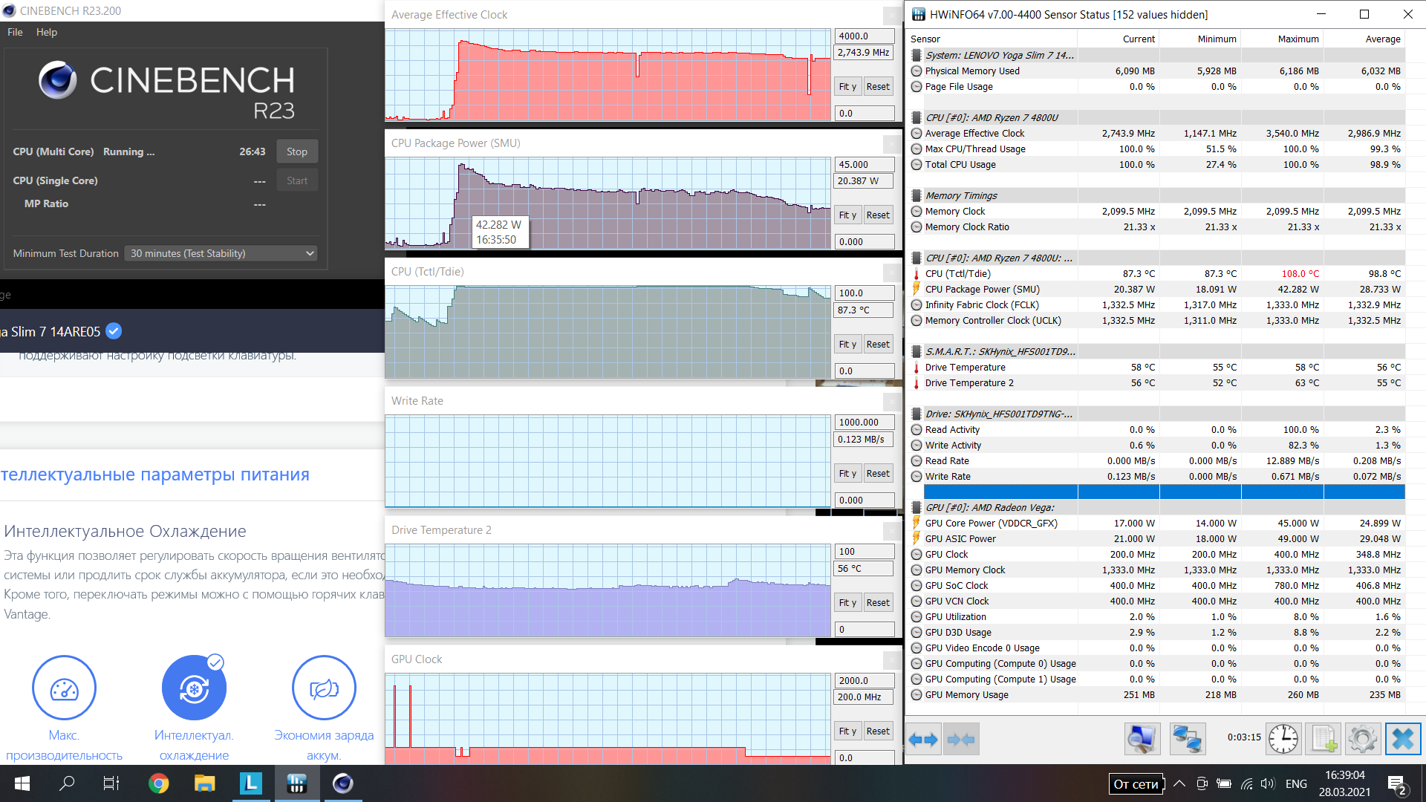
Task: Open Minimum Test Duration dropdown in Cinebench
Action: [x=221, y=253]
